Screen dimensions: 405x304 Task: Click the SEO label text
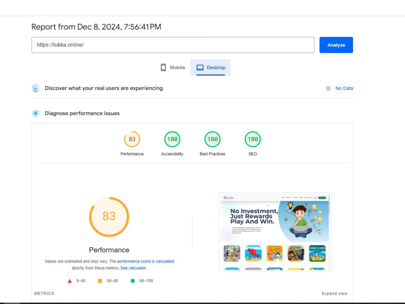[253, 154]
